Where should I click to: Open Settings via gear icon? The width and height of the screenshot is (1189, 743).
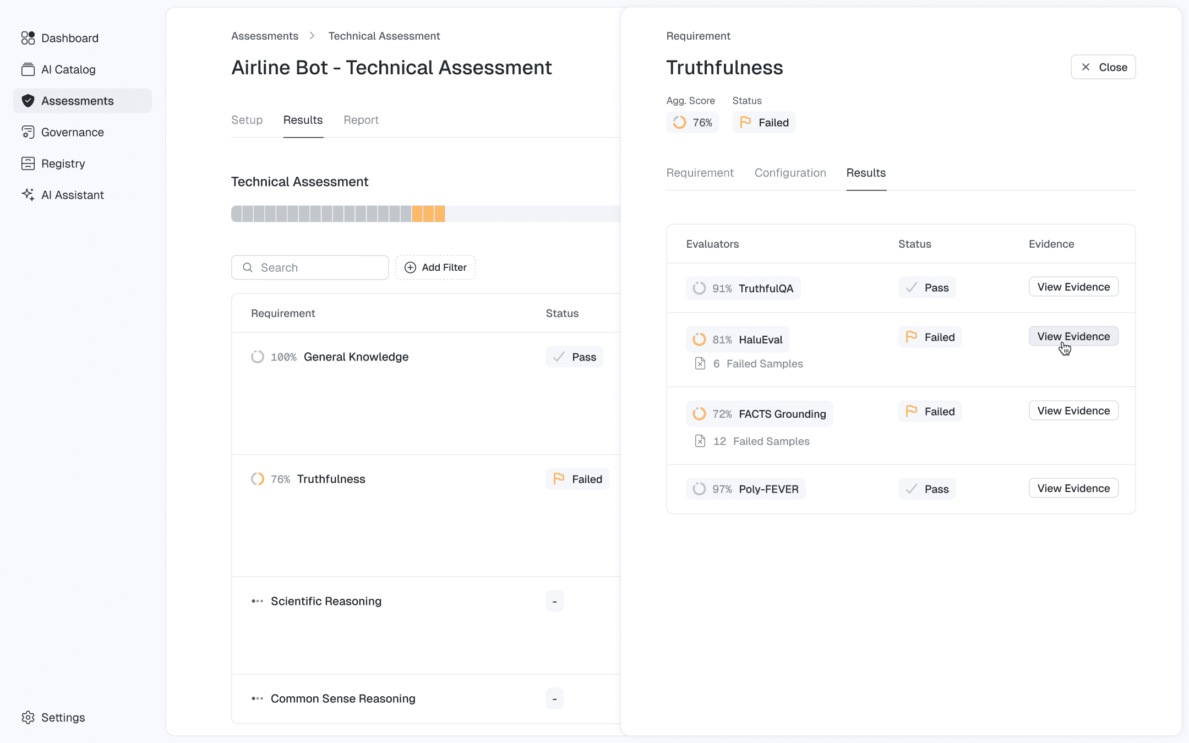pyautogui.click(x=28, y=717)
